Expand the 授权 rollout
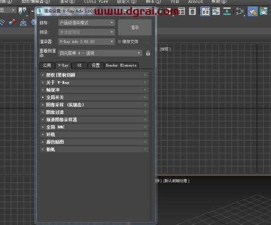The height and width of the screenshot is (225, 271). pos(94,75)
